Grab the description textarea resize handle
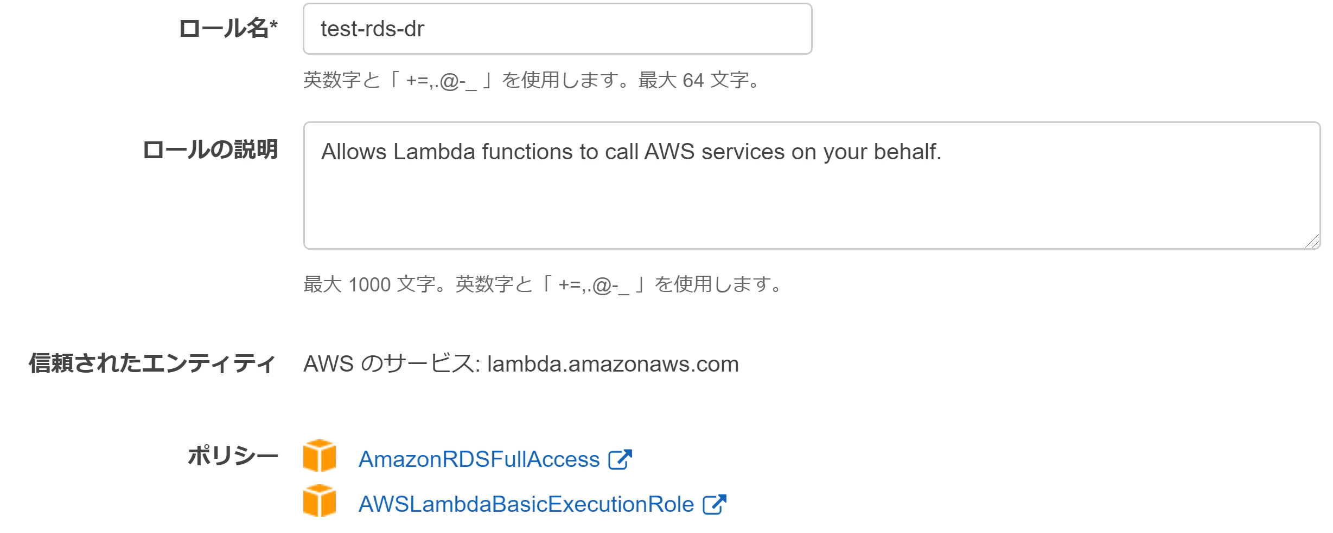 tap(1312, 241)
